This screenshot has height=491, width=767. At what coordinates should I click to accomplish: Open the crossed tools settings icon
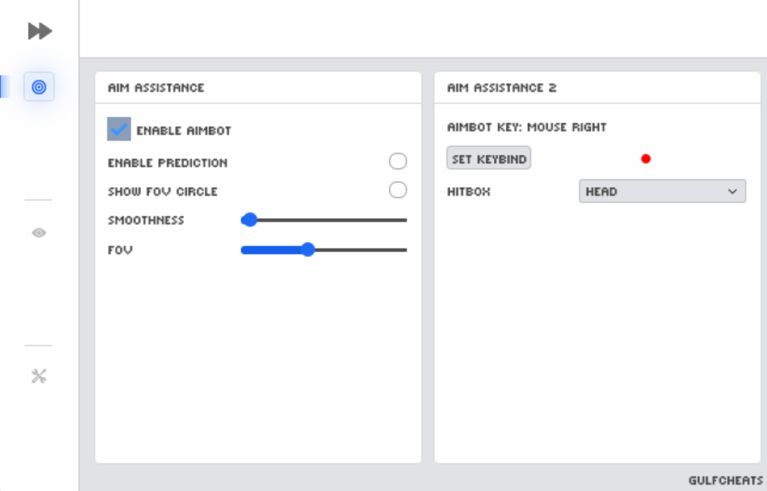[39, 376]
